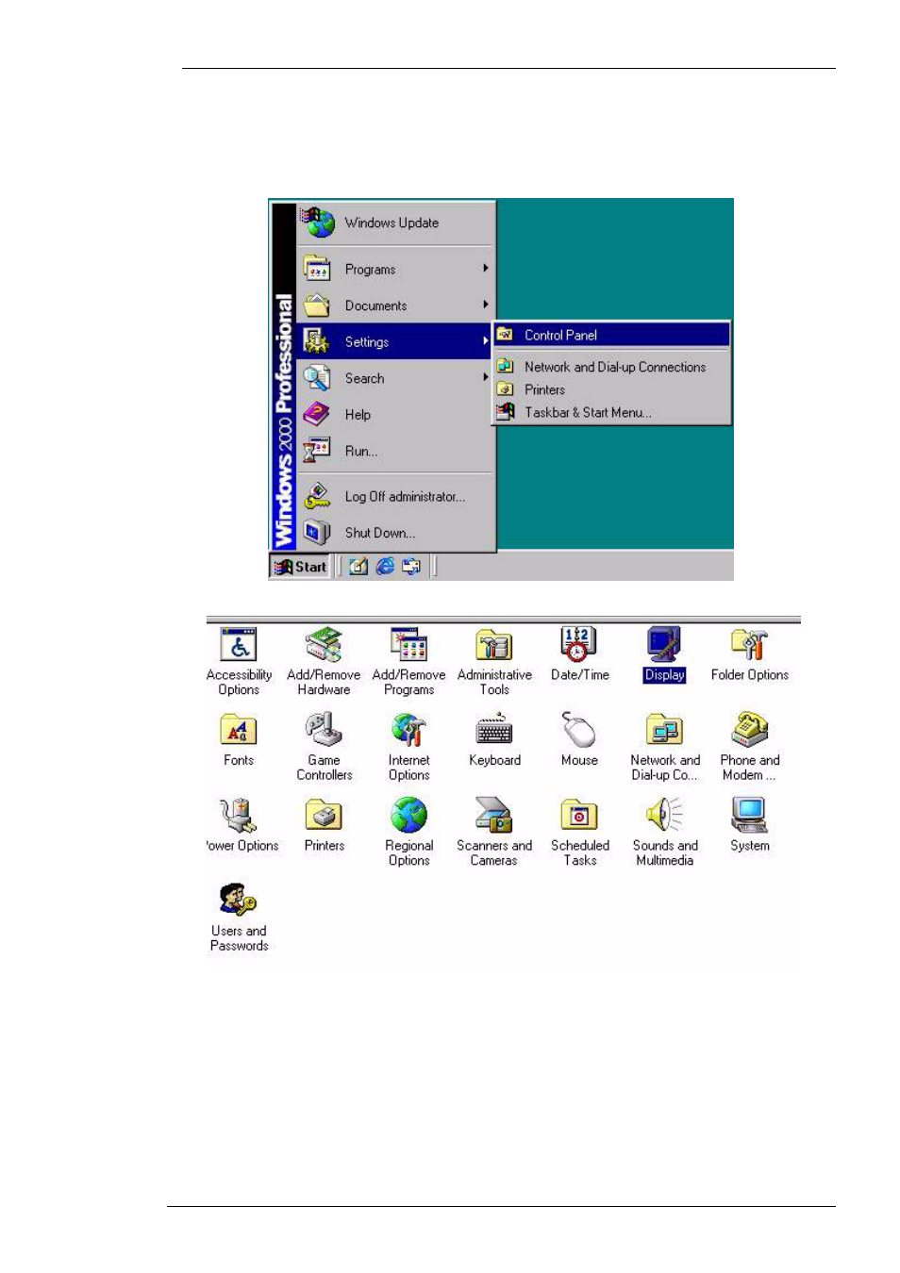This screenshot has width=900, height=1273.
Task: Open Sounds and Multimedia speaker icon
Action: click(665, 816)
